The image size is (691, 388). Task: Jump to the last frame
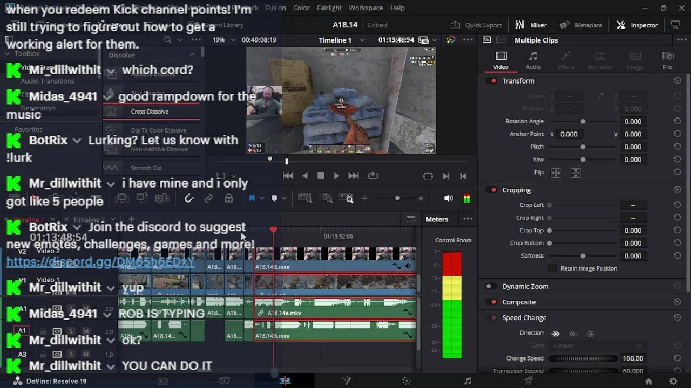coord(354,176)
